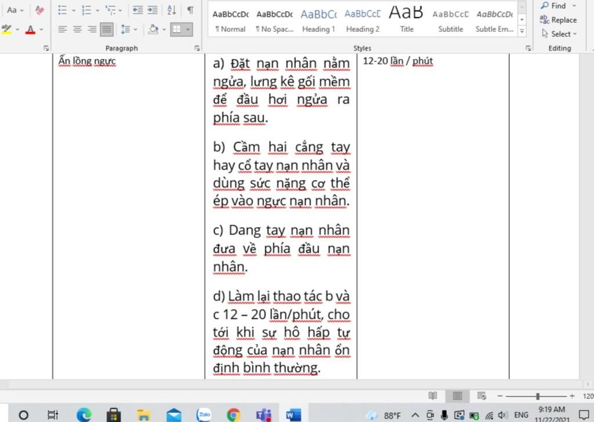Click the Change Case (Aa) button
This screenshot has height=422, width=594.
(15, 10)
